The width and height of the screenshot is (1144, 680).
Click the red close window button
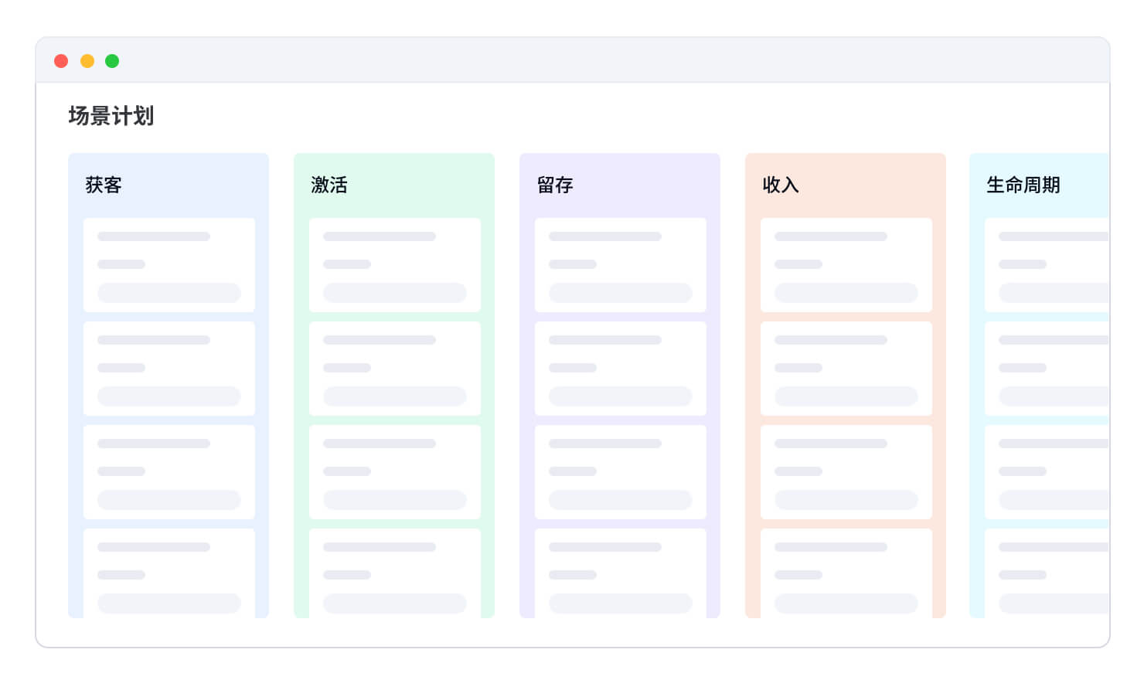coord(61,61)
